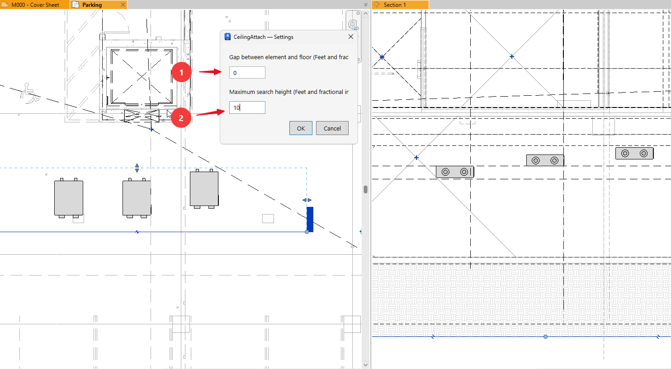Click OK in CeilingAttach Settings
Image resolution: width=671 pixels, height=369 pixels.
(x=301, y=128)
